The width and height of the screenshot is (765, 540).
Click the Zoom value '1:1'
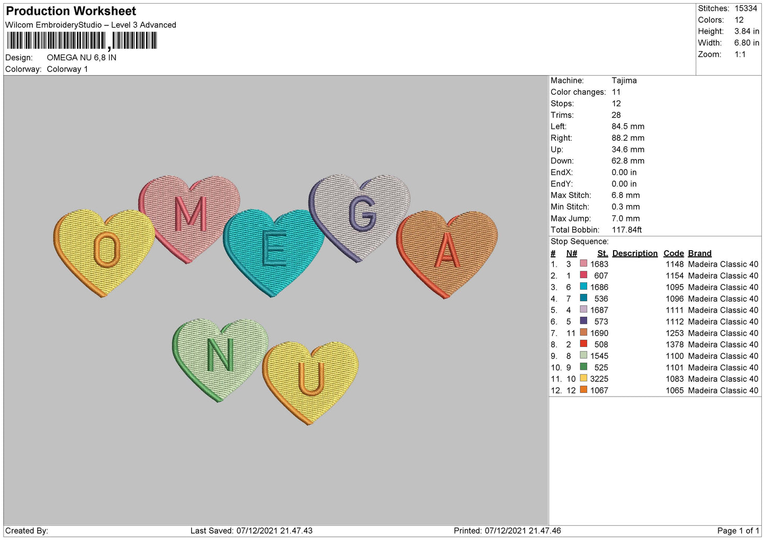coord(740,54)
